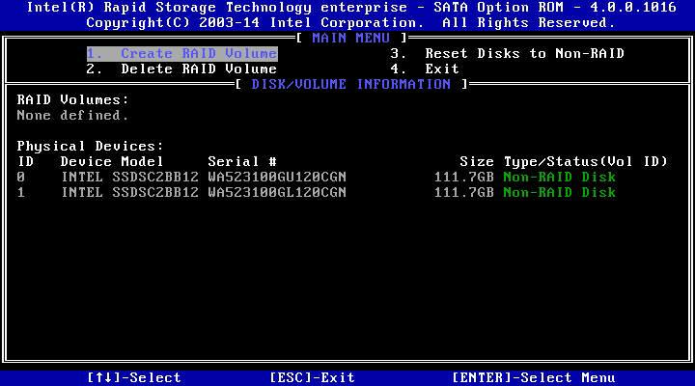Choose the Exit menu option
The height and width of the screenshot is (386, 695).
pyautogui.click(x=425, y=69)
